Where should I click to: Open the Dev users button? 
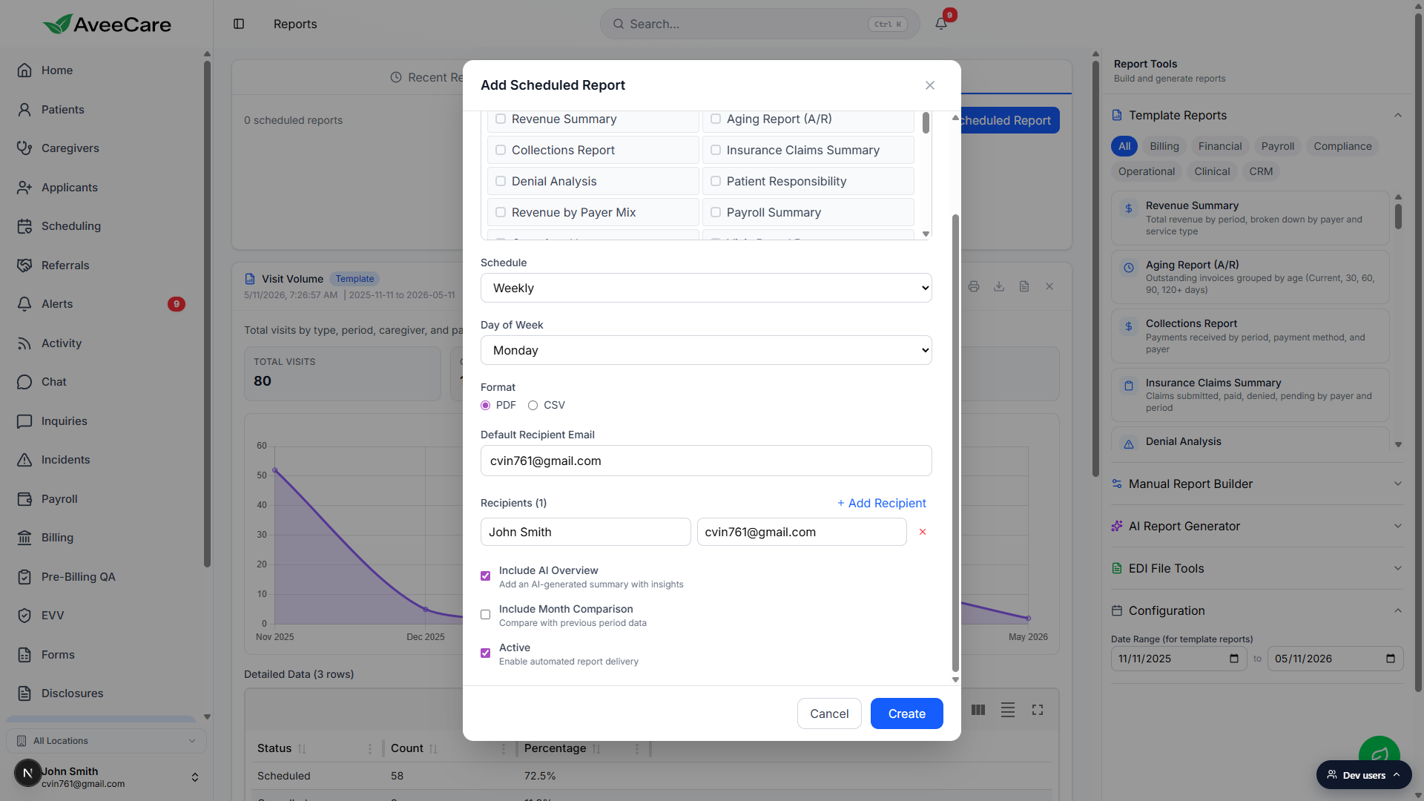[x=1364, y=775]
